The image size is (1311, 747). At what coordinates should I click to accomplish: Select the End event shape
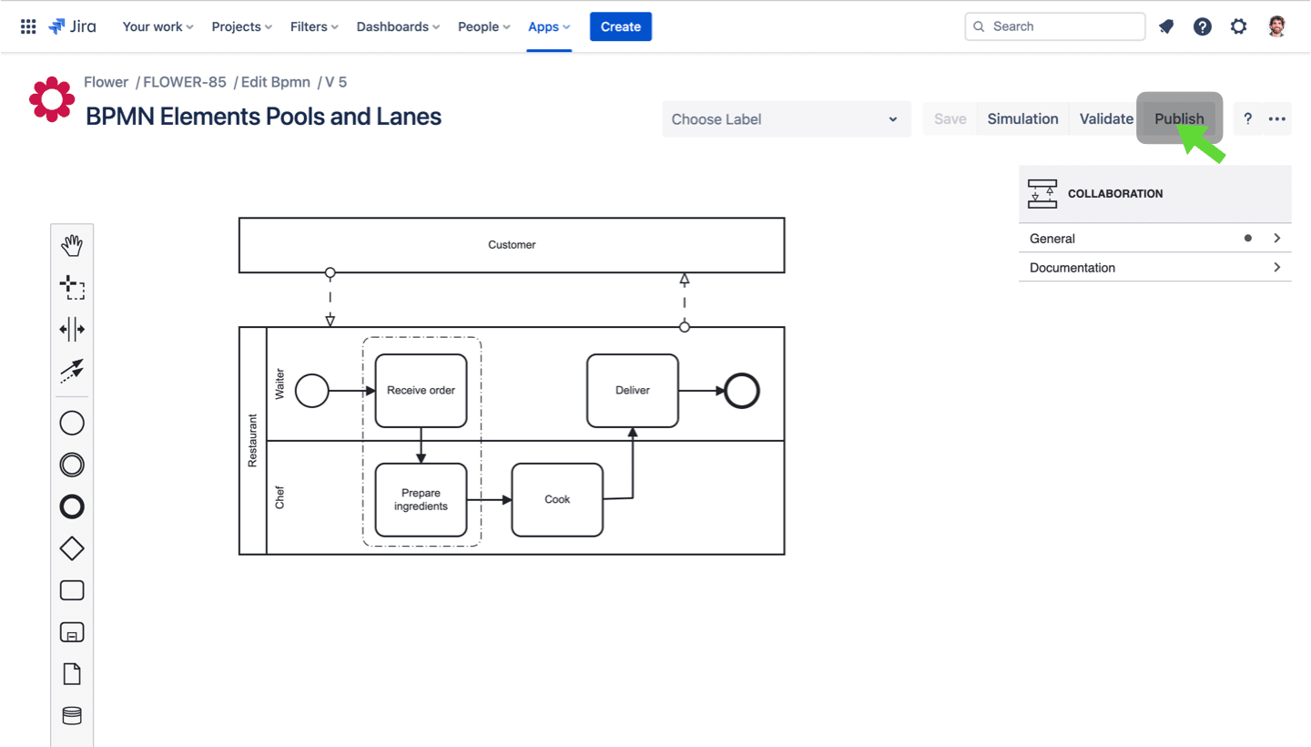[x=72, y=507]
